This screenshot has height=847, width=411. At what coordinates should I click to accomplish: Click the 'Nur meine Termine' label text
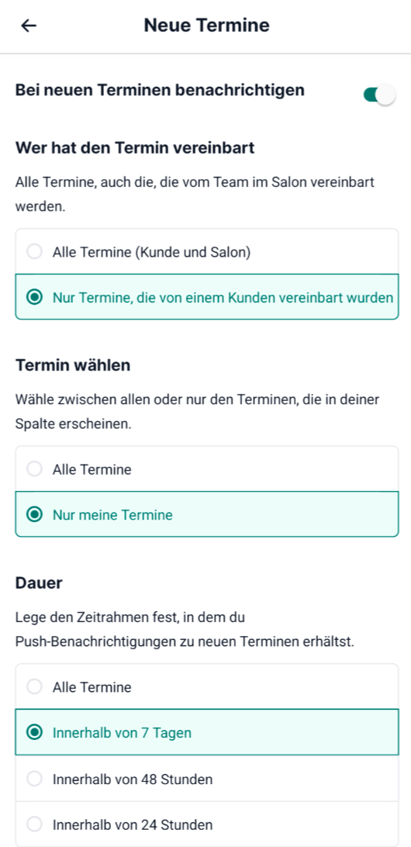(112, 515)
